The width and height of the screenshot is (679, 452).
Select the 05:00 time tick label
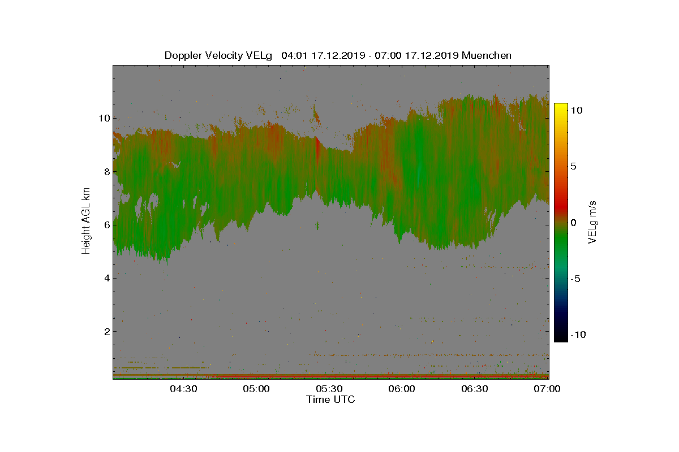[x=256, y=389]
